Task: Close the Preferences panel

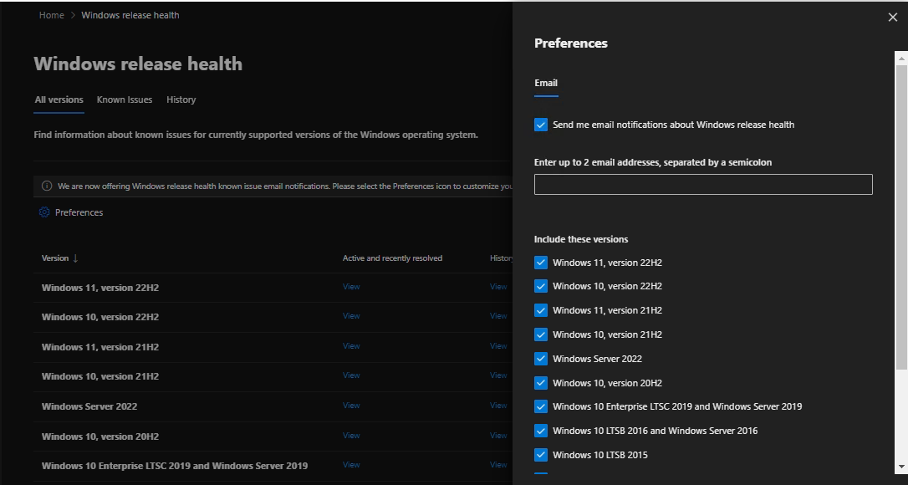Action: [x=892, y=18]
